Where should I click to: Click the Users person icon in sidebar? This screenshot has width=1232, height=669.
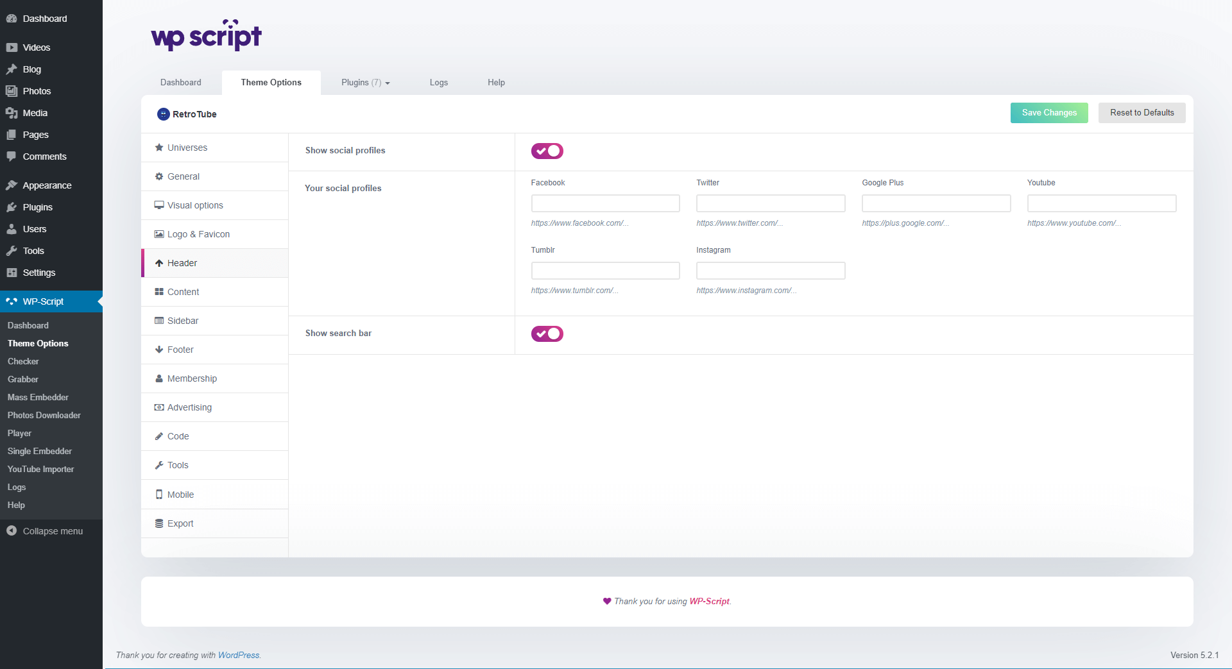coord(12,229)
